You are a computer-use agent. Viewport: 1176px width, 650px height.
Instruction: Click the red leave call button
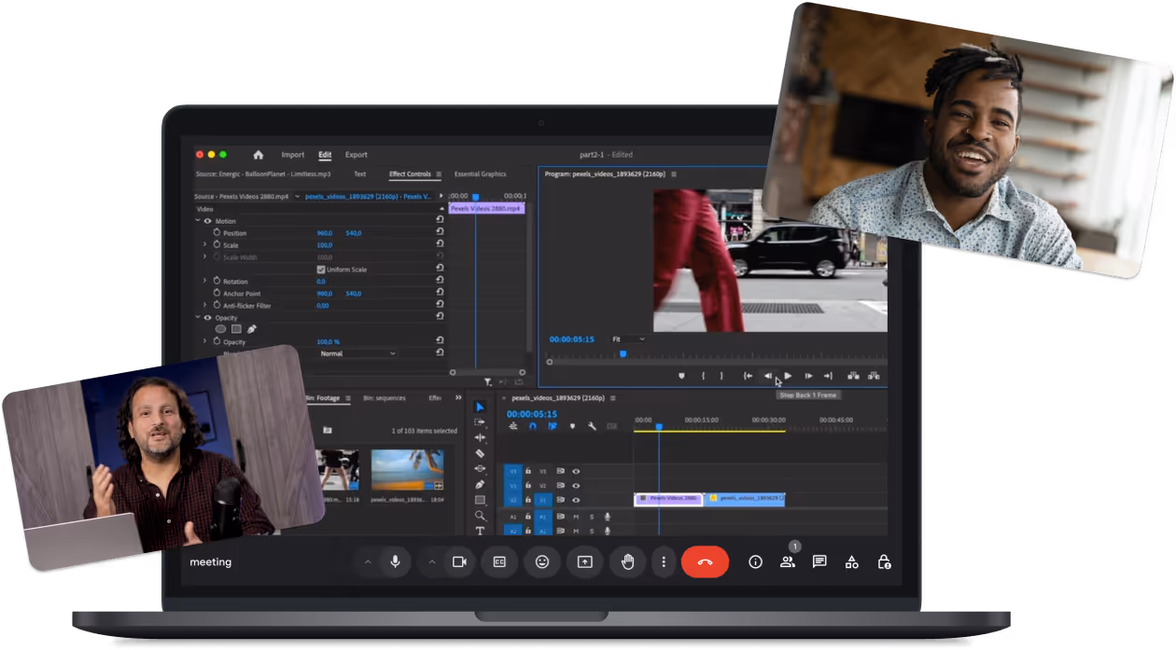tap(705, 561)
